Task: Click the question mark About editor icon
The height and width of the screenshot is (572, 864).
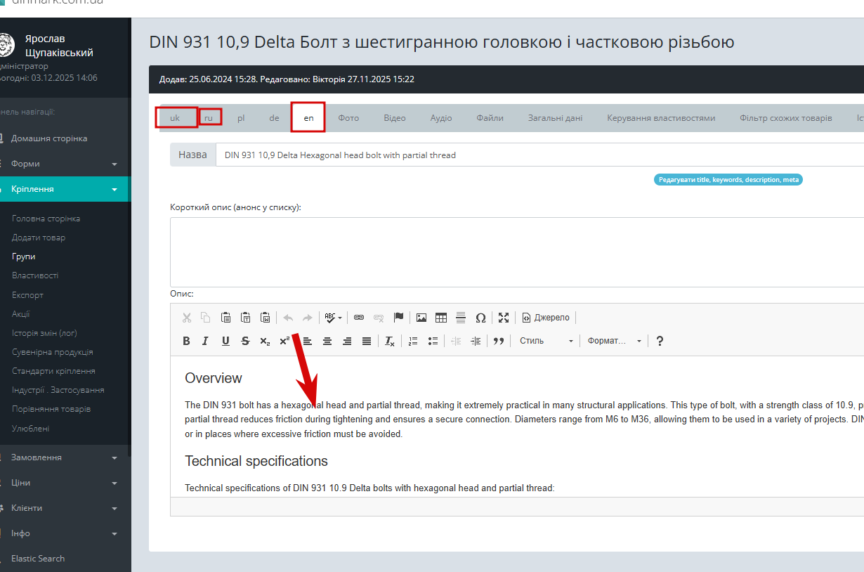Action: coord(660,341)
